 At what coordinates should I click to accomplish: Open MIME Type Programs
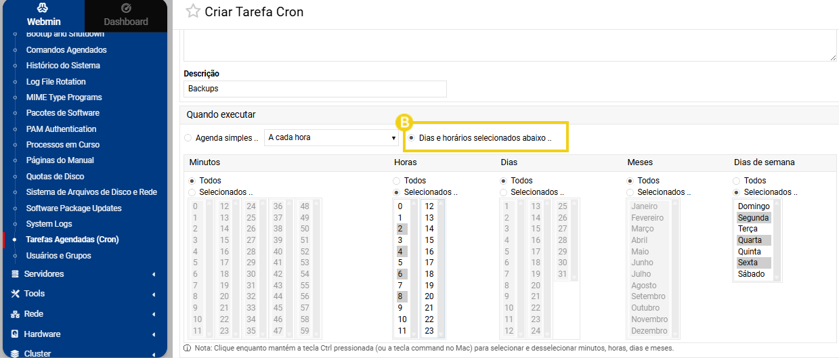click(x=64, y=97)
